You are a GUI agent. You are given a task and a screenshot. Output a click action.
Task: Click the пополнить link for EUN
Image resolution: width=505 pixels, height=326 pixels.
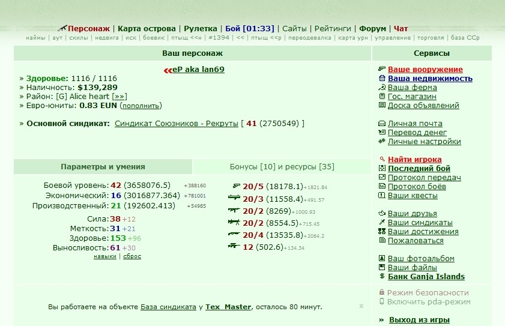pyautogui.click(x=141, y=106)
